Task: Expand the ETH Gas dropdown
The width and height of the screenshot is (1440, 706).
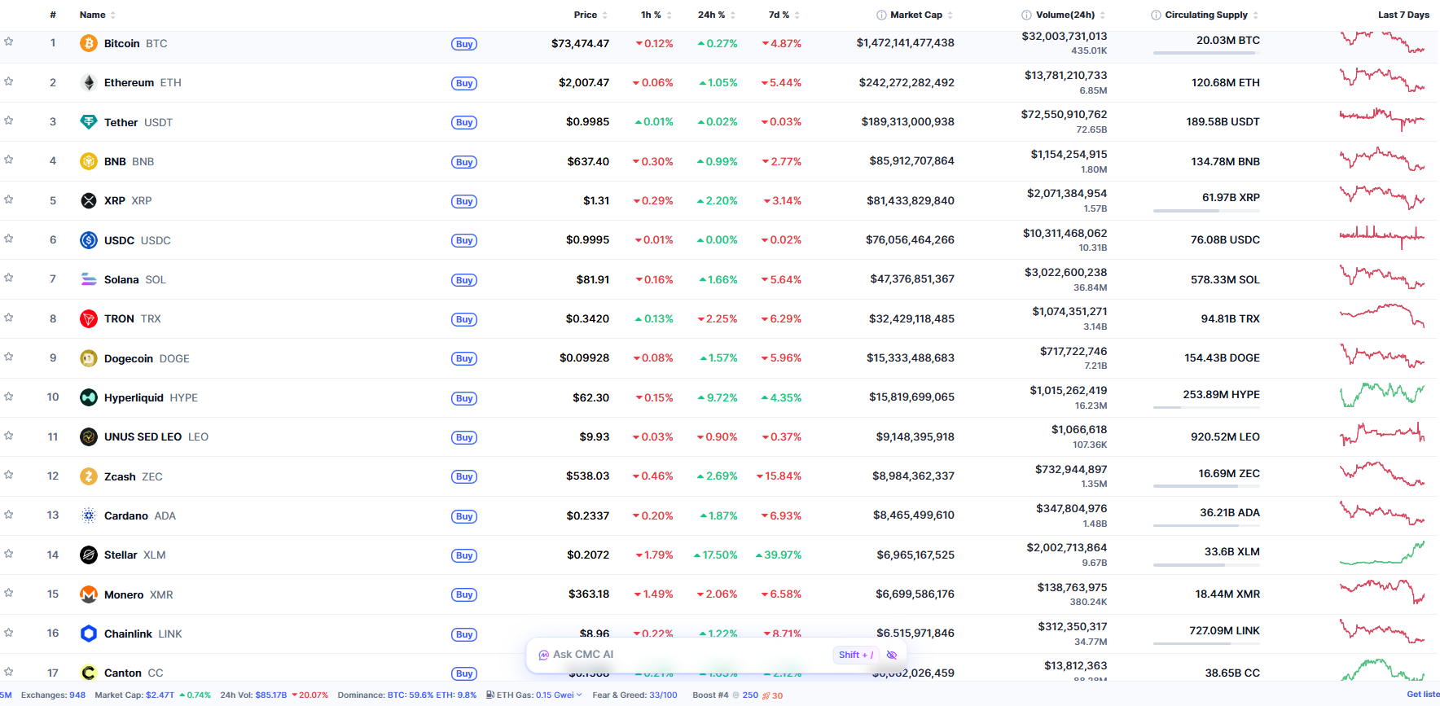Action: pos(579,695)
